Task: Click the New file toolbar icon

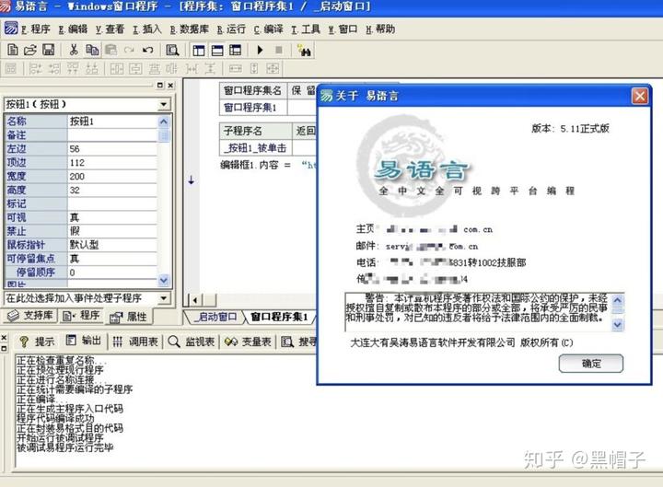Action: 13,50
